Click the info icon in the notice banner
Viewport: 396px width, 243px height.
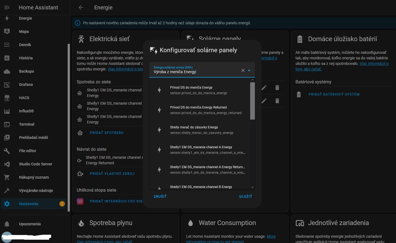78,23
